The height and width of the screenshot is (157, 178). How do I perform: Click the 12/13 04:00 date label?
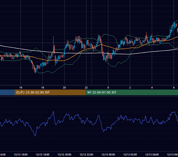pos(152,154)
